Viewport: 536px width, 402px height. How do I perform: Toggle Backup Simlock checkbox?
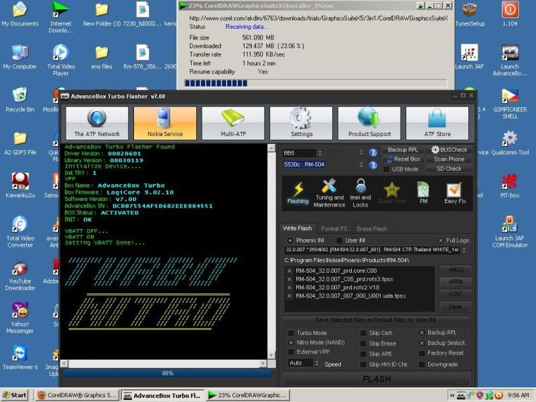(x=421, y=343)
